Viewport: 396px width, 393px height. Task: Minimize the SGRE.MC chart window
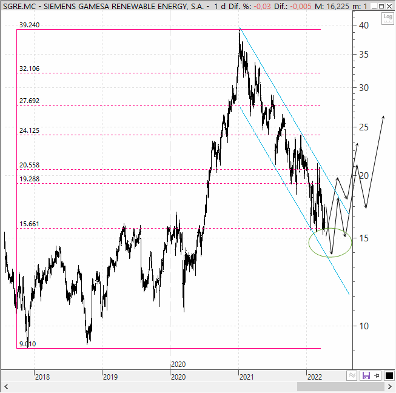point(374,6)
